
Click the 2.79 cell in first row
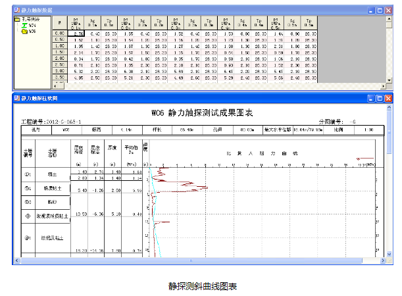click(78, 33)
